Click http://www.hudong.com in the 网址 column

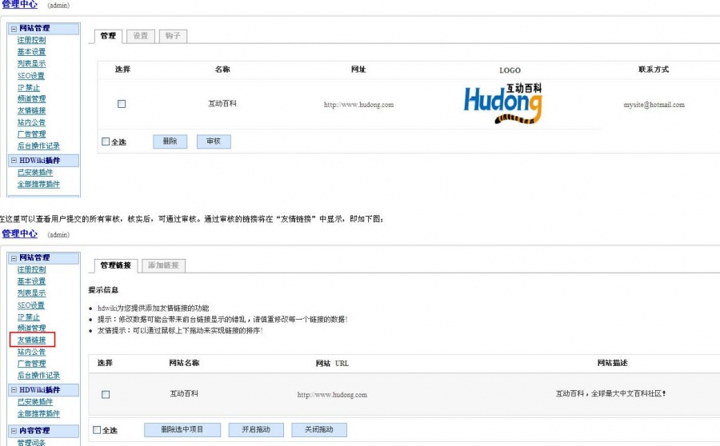pyautogui.click(x=358, y=105)
